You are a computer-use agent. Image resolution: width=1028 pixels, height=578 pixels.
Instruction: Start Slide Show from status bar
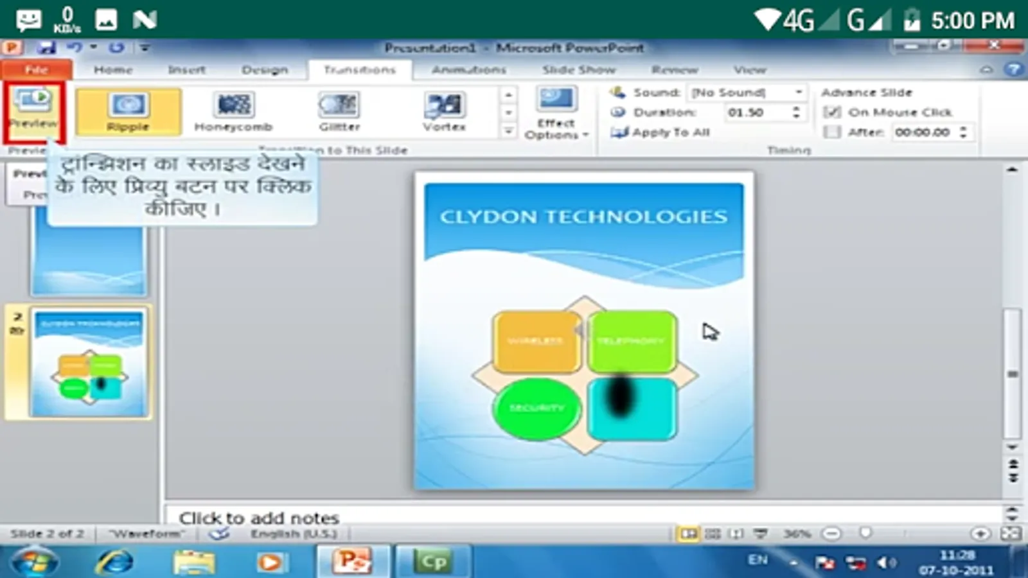pos(761,534)
